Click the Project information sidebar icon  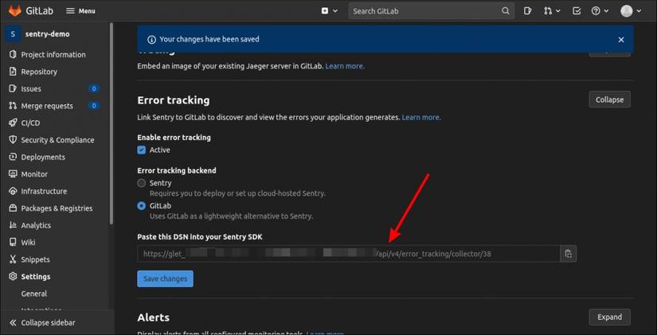coord(13,54)
